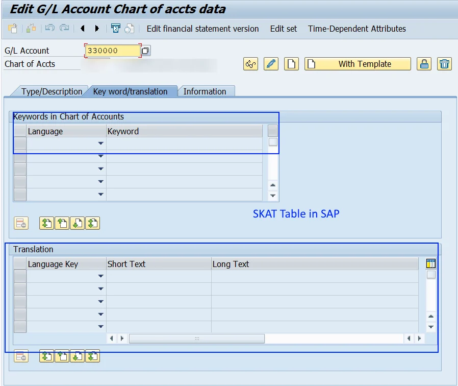Open the Language dropdown in the fourth keyword row
This screenshot has height=386, width=458.
101,182
